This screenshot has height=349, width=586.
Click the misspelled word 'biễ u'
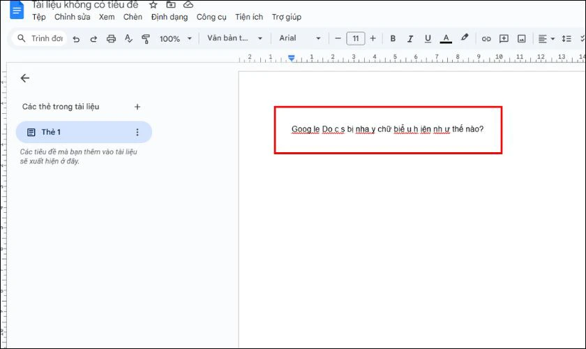[403, 129]
